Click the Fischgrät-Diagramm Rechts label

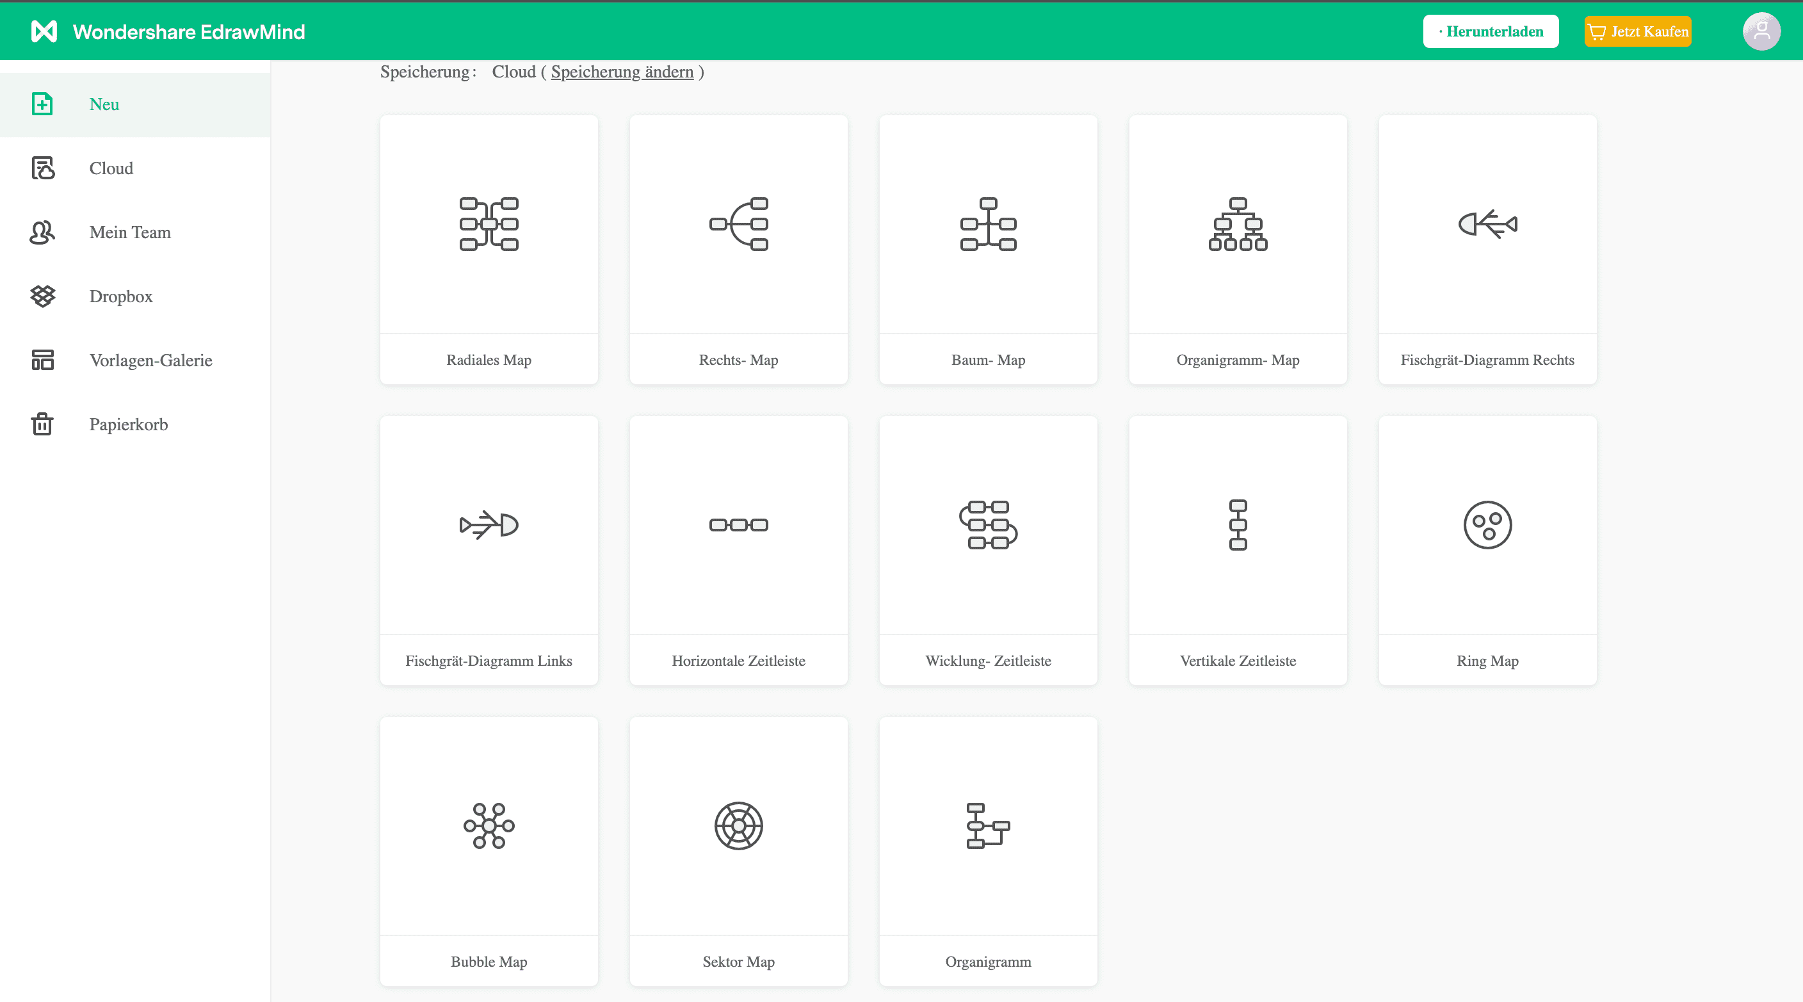coord(1487,360)
